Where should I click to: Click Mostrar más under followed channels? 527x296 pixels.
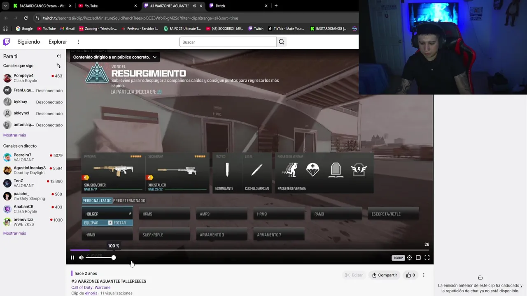(x=14, y=135)
